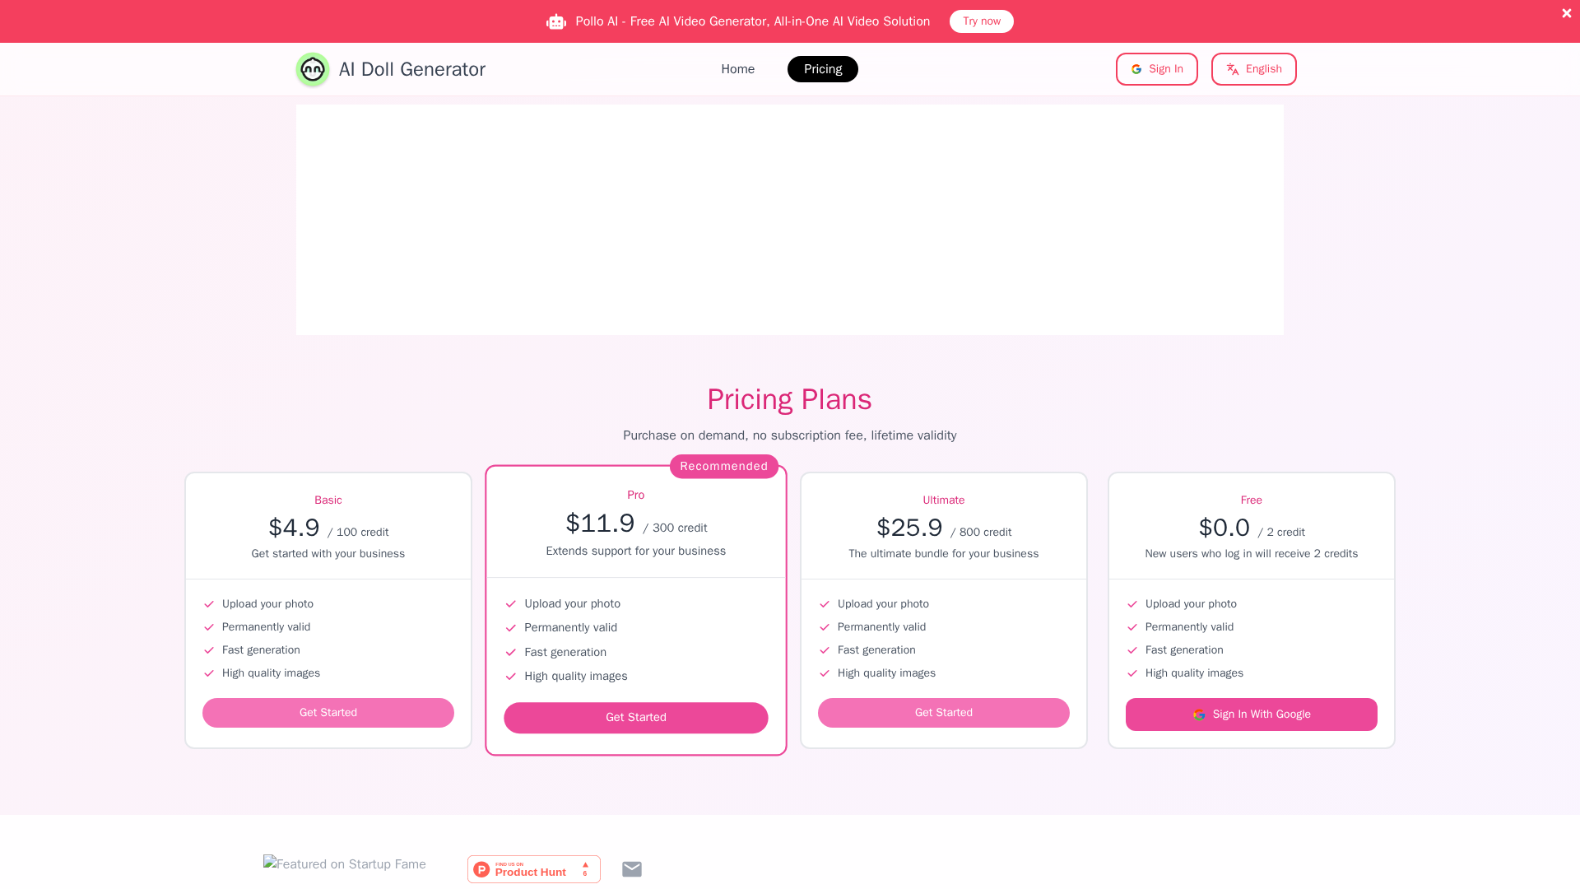Get started with the Pro plan
This screenshot has height=889, width=1580.
point(635,718)
